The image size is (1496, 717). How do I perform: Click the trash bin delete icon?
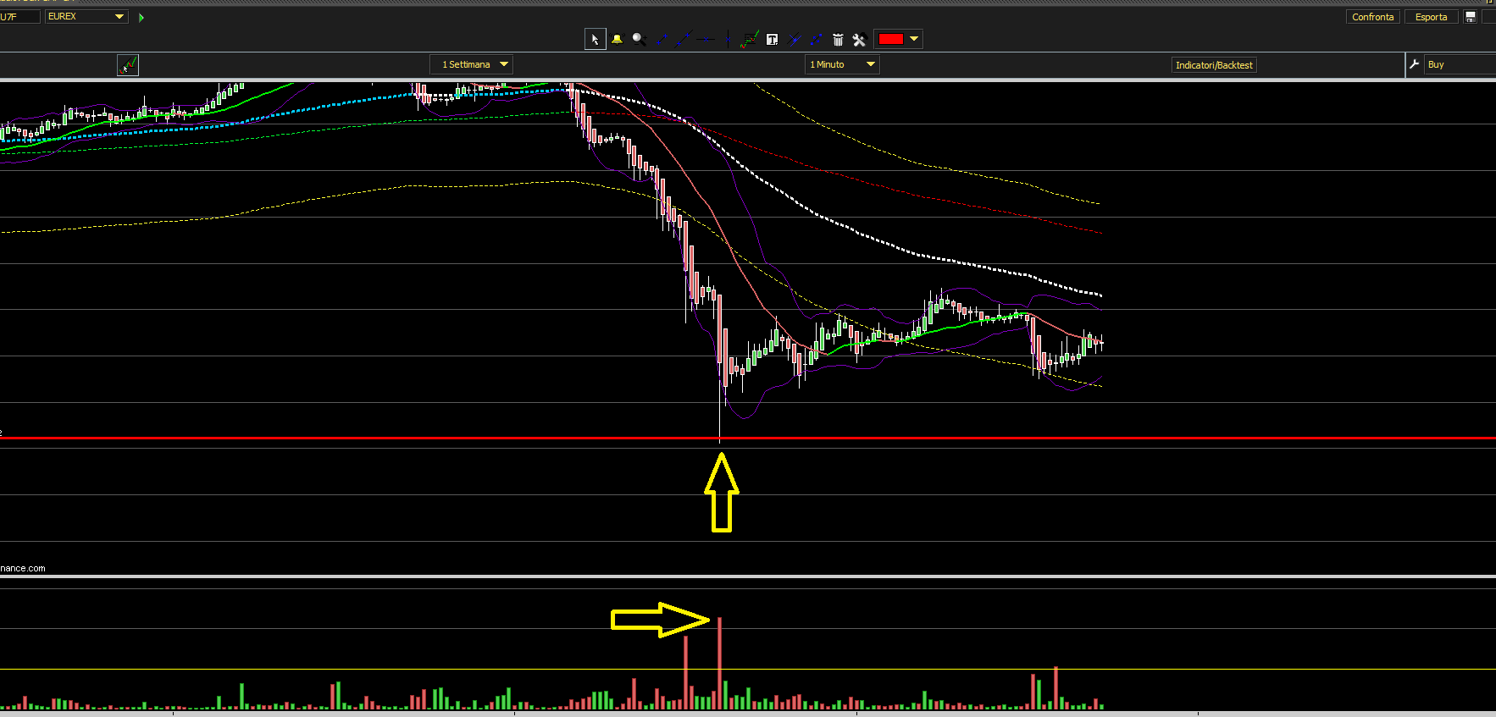pos(838,39)
